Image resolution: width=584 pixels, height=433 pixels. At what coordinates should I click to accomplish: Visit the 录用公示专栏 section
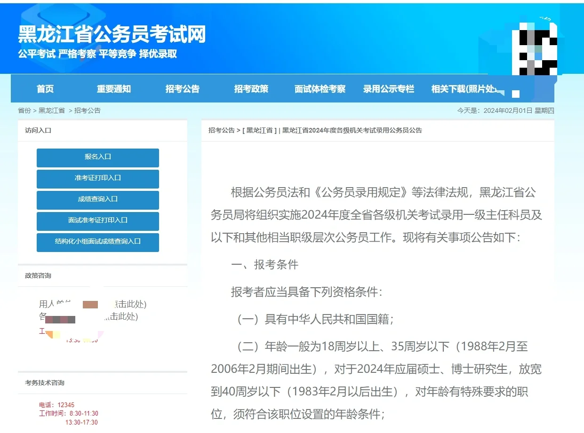[389, 88]
